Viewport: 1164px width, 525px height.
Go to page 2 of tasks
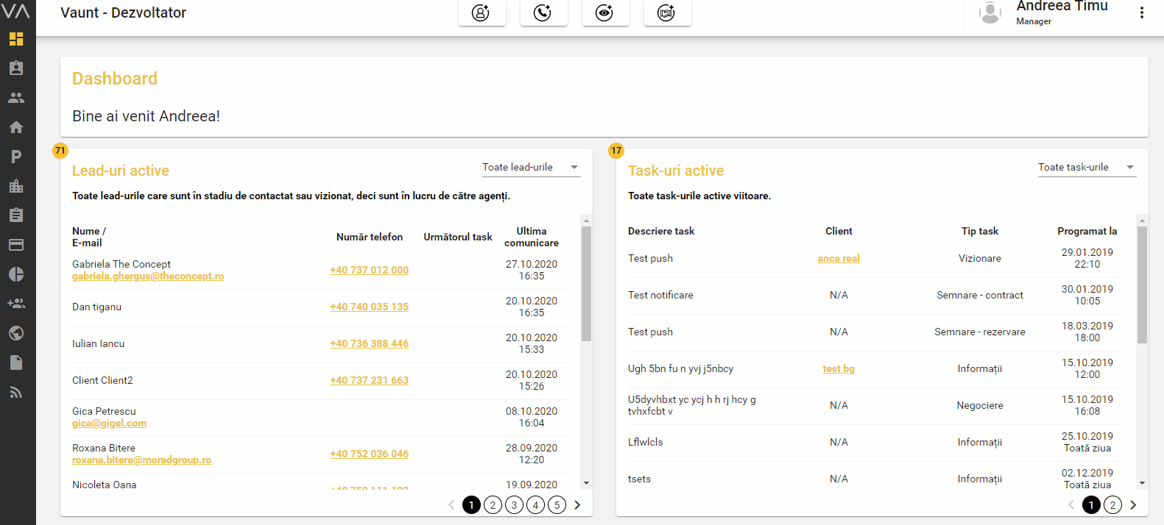[x=1112, y=505]
